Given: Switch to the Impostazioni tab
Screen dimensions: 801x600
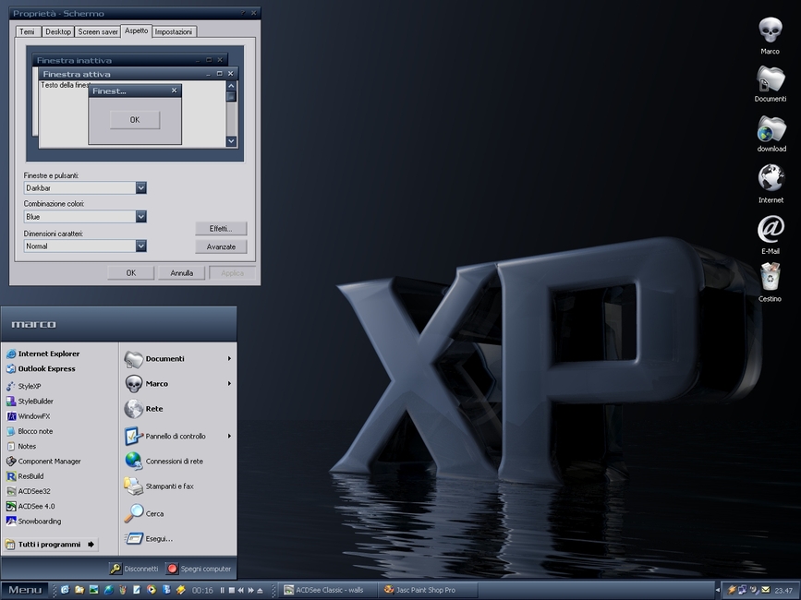Looking at the screenshot, I should (174, 31).
